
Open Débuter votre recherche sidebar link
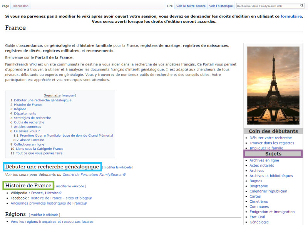click(x=271, y=138)
